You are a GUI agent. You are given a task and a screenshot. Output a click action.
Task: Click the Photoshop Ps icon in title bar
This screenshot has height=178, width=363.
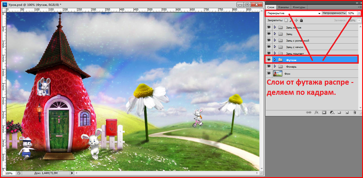5,5
